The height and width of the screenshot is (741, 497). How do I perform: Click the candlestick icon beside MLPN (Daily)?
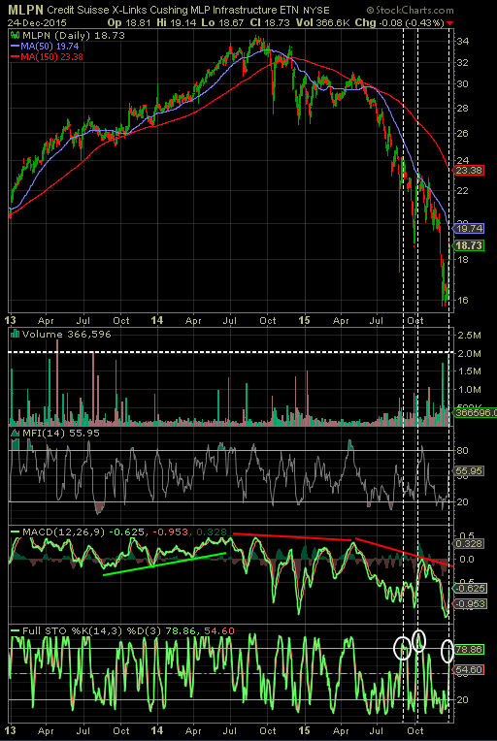[15, 35]
